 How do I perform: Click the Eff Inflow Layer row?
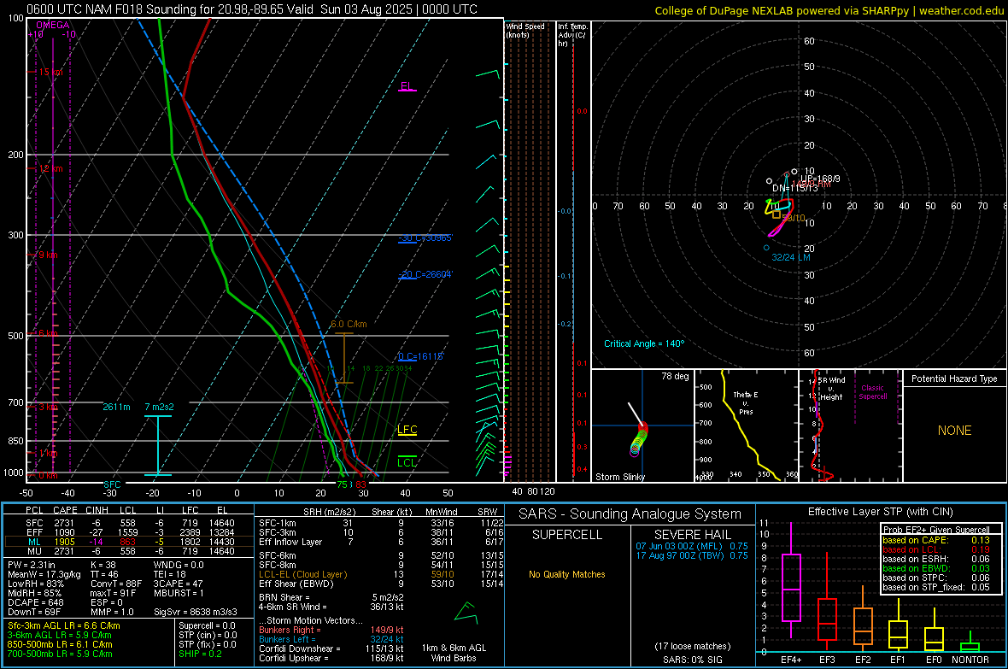coord(381,542)
